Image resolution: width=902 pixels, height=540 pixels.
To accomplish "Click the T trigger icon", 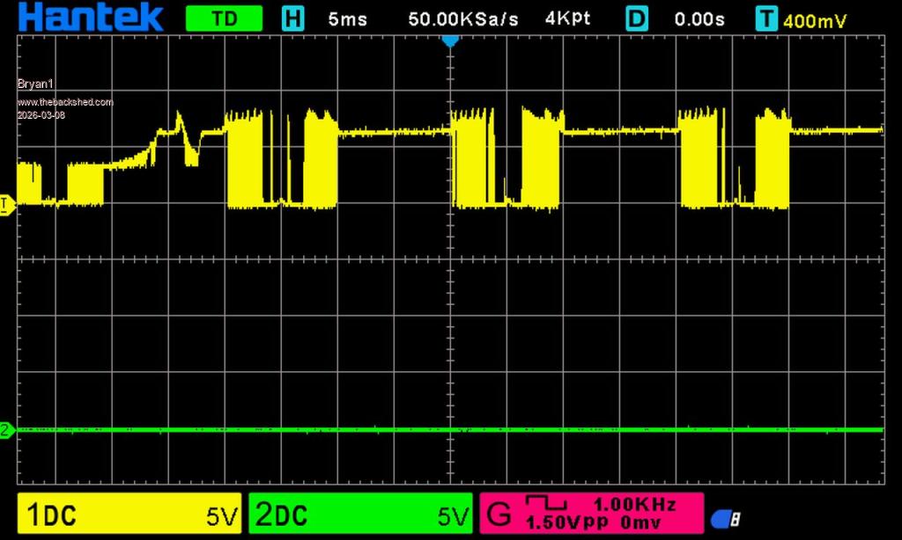I will [x=766, y=18].
